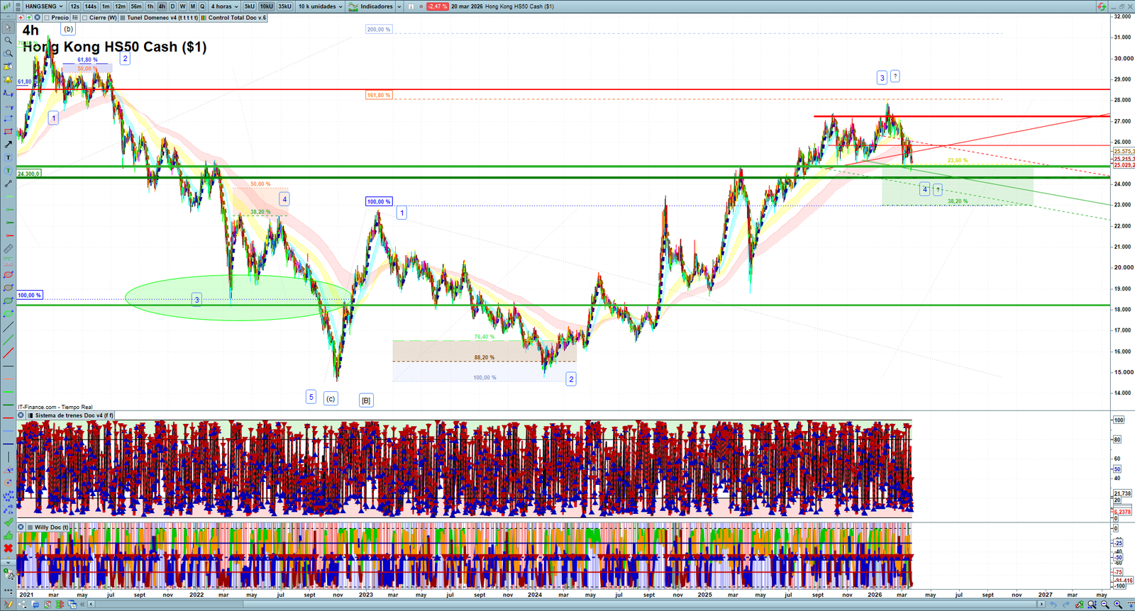Screen dimensions: 1135x611
Task: Select the 12m timeframe button
Action: [120, 6]
